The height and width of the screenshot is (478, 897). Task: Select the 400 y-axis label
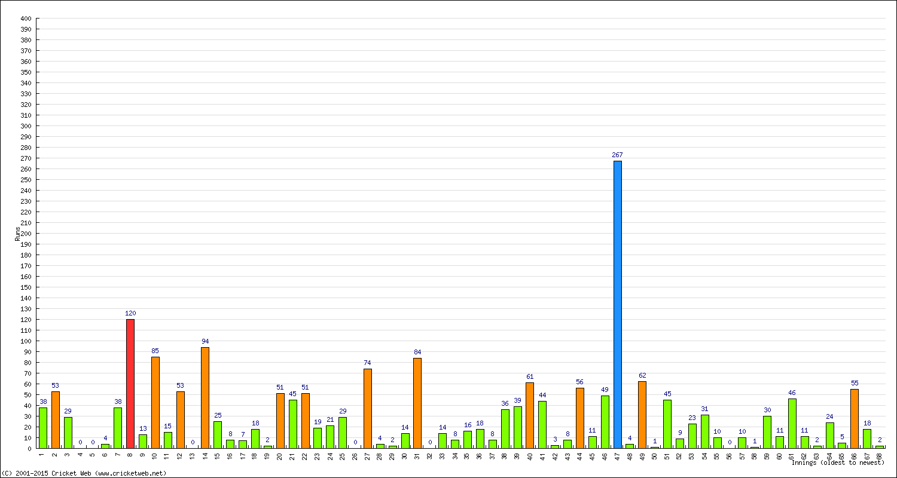pos(25,19)
